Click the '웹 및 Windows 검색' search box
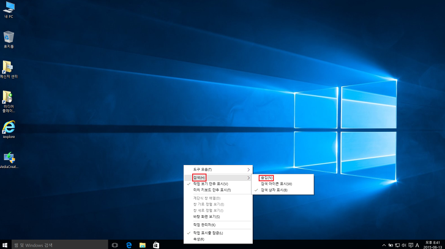The image size is (445, 249). (60, 245)
